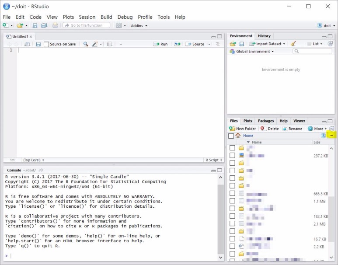Image resolution: width=338 pixels, height=265 pixels.
Task: Switch to the Packages tab
Action: pos(266,121)
